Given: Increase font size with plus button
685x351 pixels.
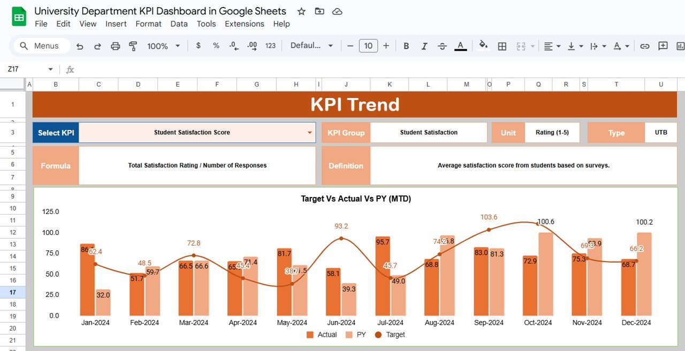Looking at the screenshot, I should [x=386, y=46].
